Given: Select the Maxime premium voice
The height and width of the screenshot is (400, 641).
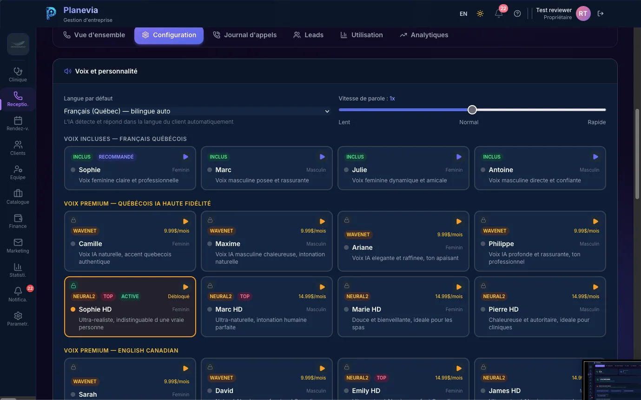Looking at the screenshot, I should pyautogui.click(x=267, y=241).
